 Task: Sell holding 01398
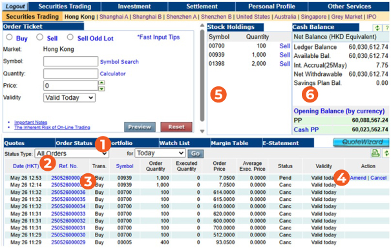coord(284,64)
